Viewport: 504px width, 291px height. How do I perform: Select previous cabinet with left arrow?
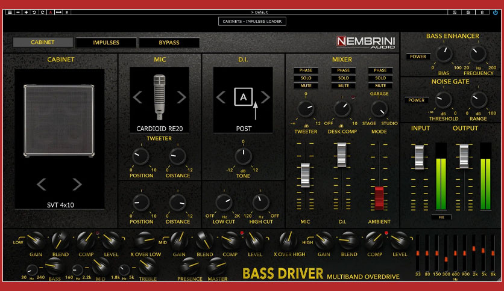pos(42,184)
